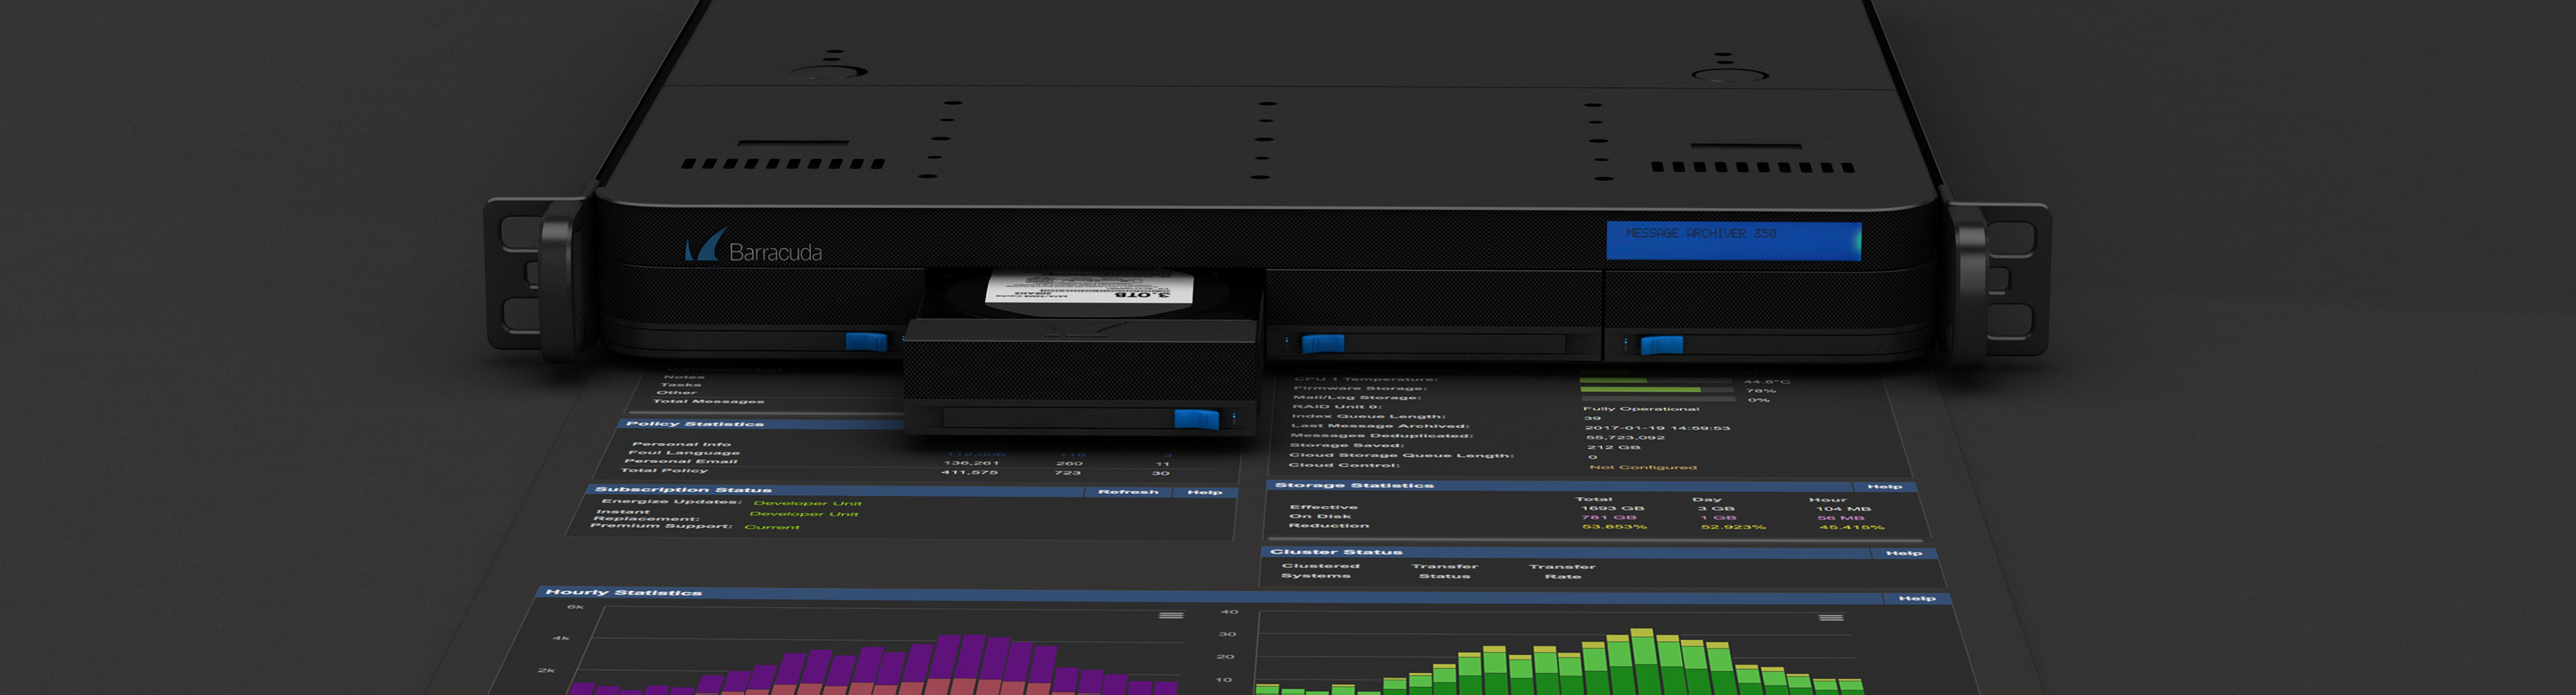
Task: Open the purple hourly chart hamburger menu
Action: (x=1171, y=615)
